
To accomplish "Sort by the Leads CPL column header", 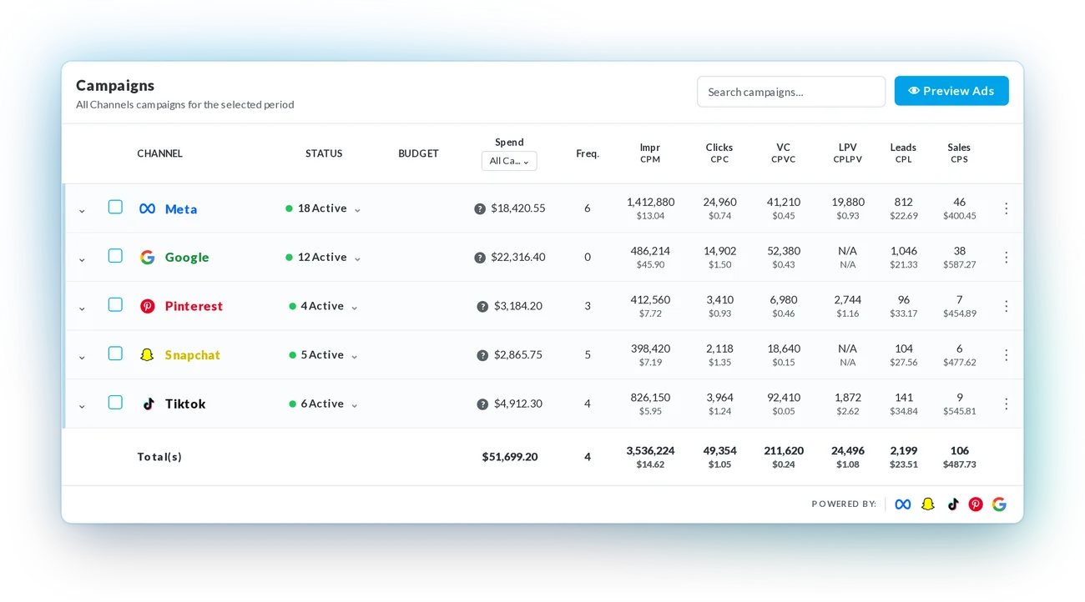I will click(x=903, y=153).
